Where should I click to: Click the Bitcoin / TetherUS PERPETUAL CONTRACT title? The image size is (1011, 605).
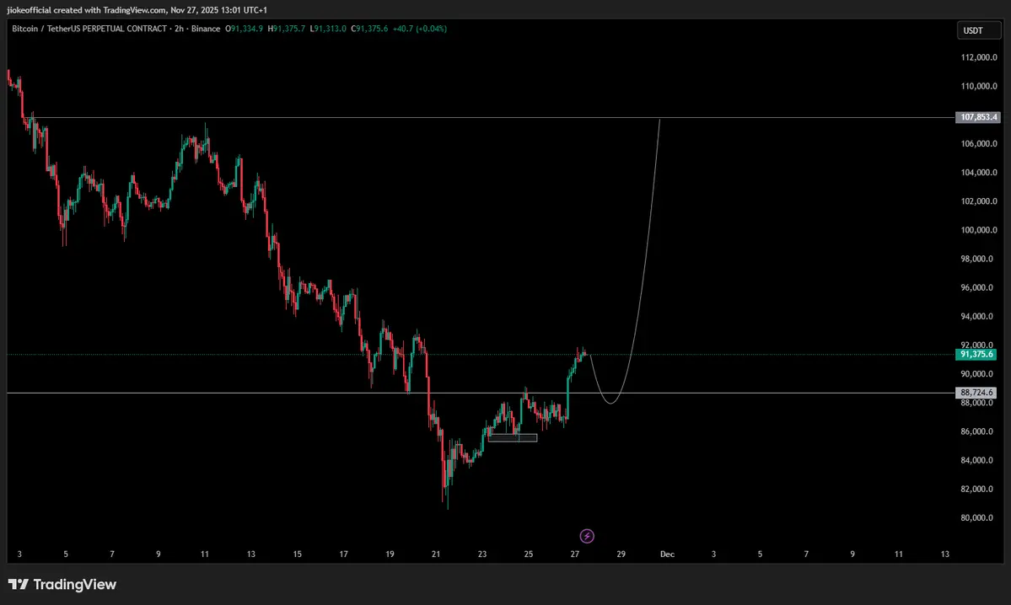coord(89,29)
